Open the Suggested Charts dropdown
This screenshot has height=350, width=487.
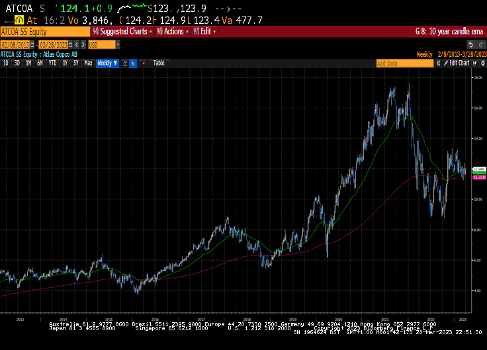click(x=122, y=32)
